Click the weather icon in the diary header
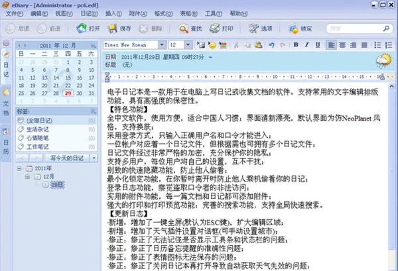 pyautogui.click(x=383, y=61)
